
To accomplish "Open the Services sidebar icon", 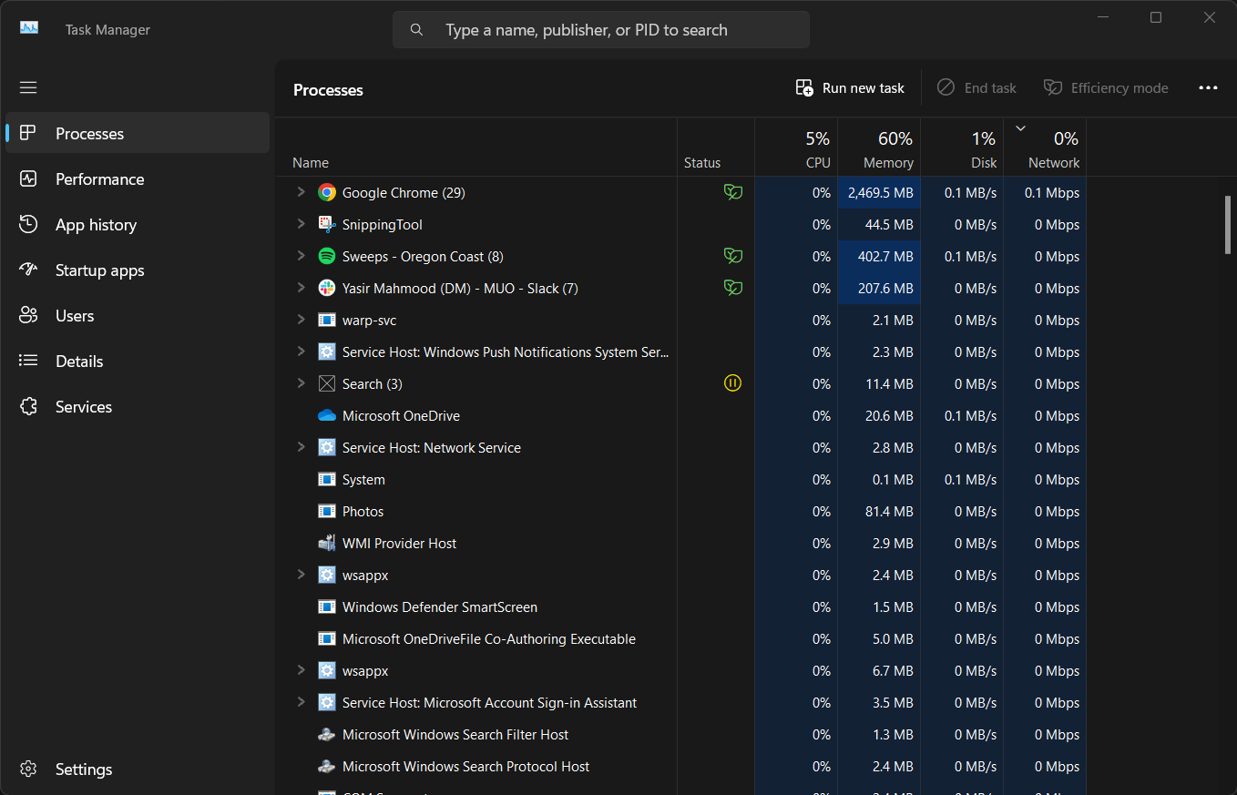I will point(28,406).
